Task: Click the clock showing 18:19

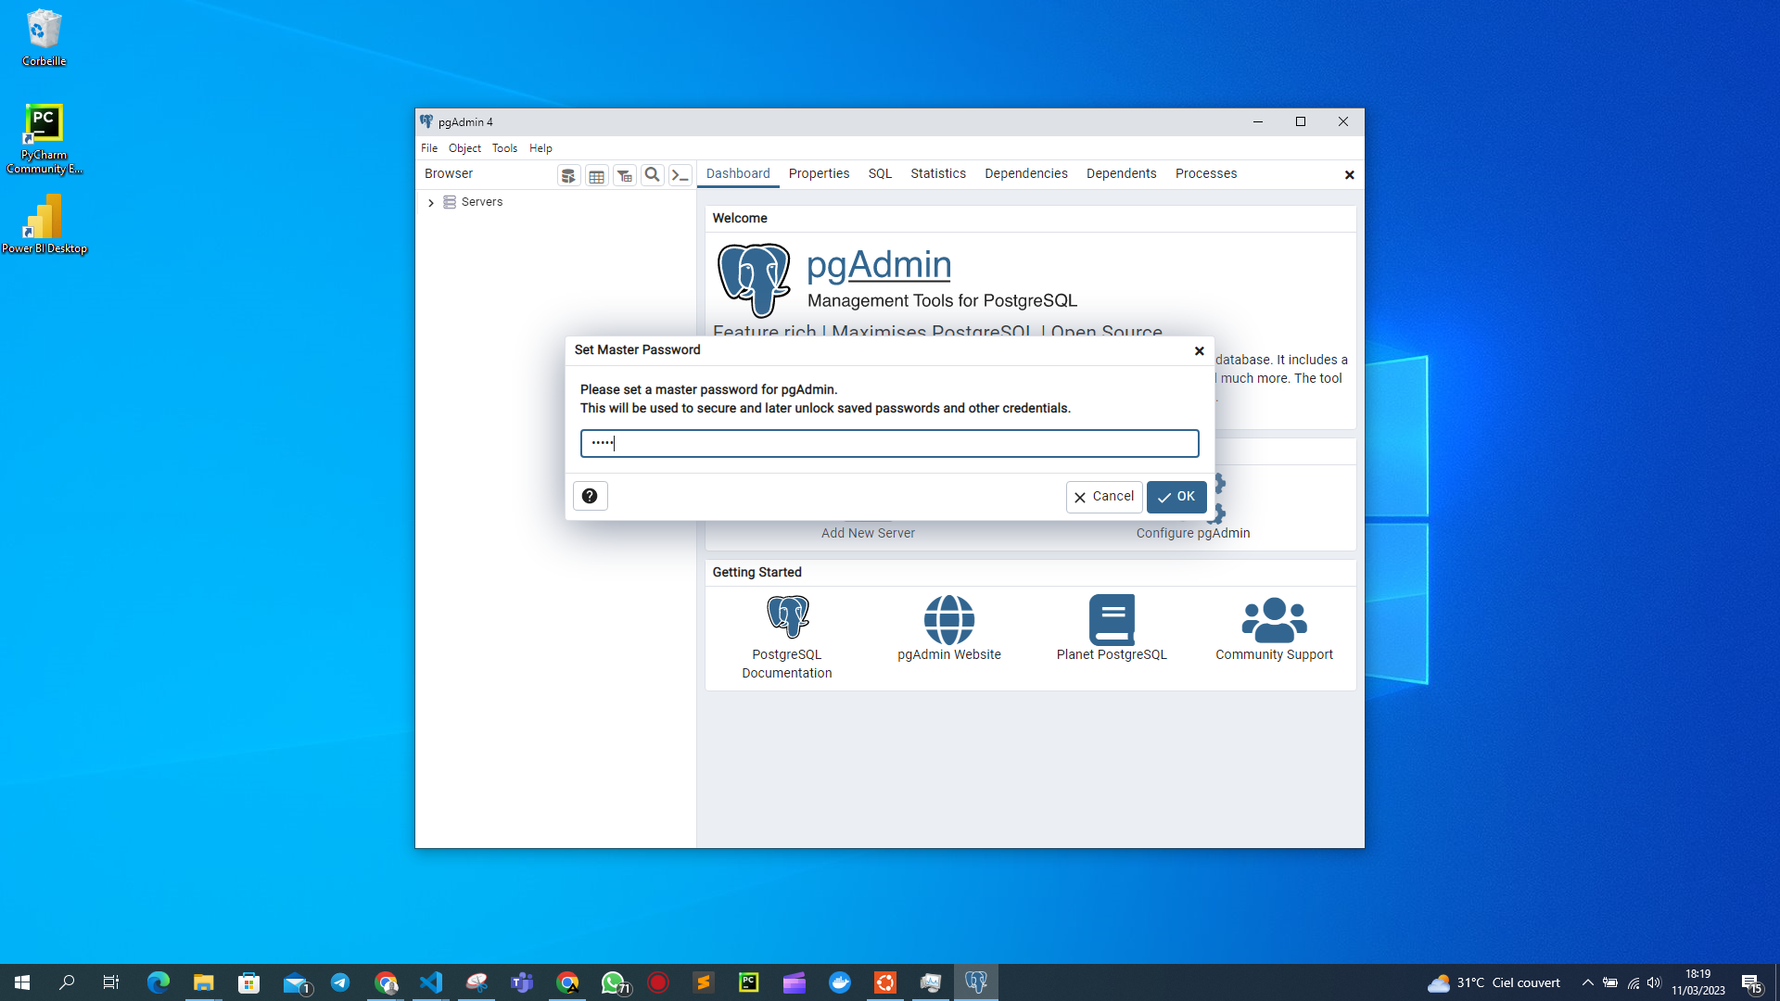Action: 1698,982
